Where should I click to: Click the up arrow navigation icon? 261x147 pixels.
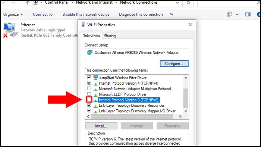coord(28,3)
